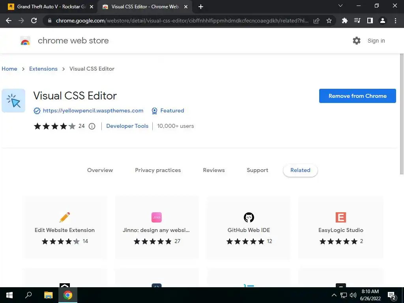Open the tab search dropdown arrow

(340, 6)
